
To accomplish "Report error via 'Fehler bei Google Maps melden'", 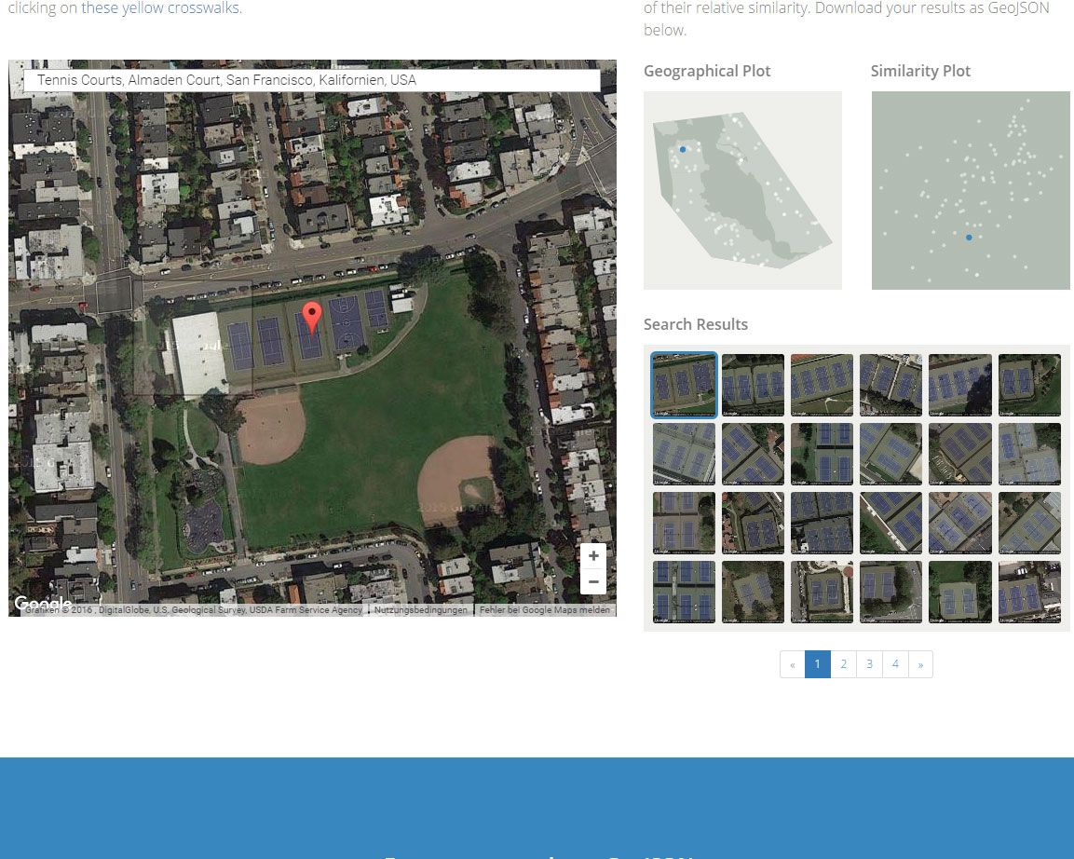I will 545,610.
